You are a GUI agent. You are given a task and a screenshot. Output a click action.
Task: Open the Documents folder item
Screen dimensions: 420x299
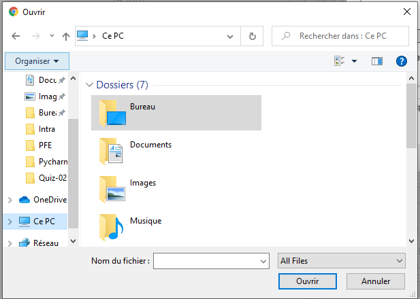(150, 145)
